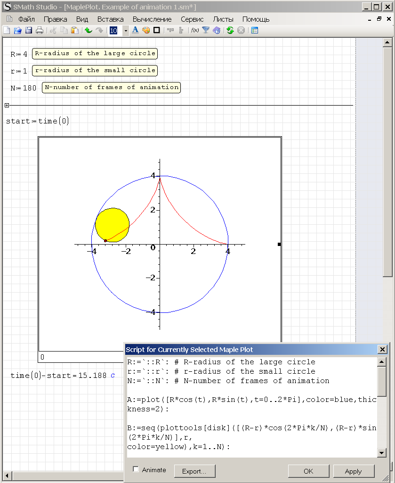This screenshot has height=483, width=395.
Task: Click the f(x) insert function icon
Action: point(194,31)
